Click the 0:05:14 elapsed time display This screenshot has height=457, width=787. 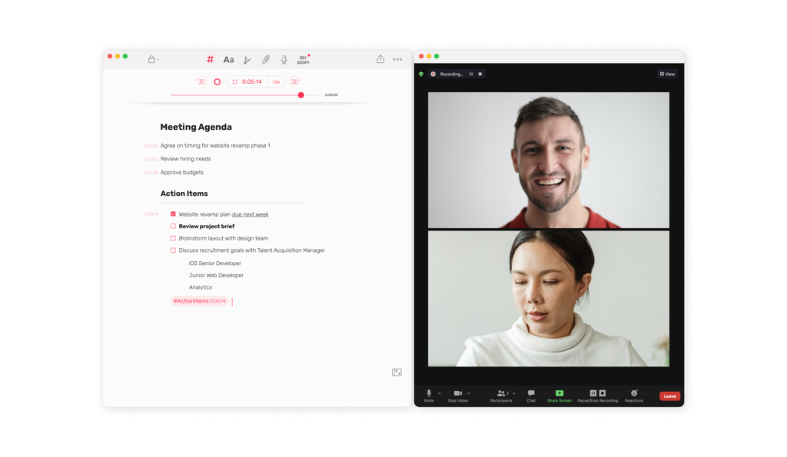click(252, 81)
